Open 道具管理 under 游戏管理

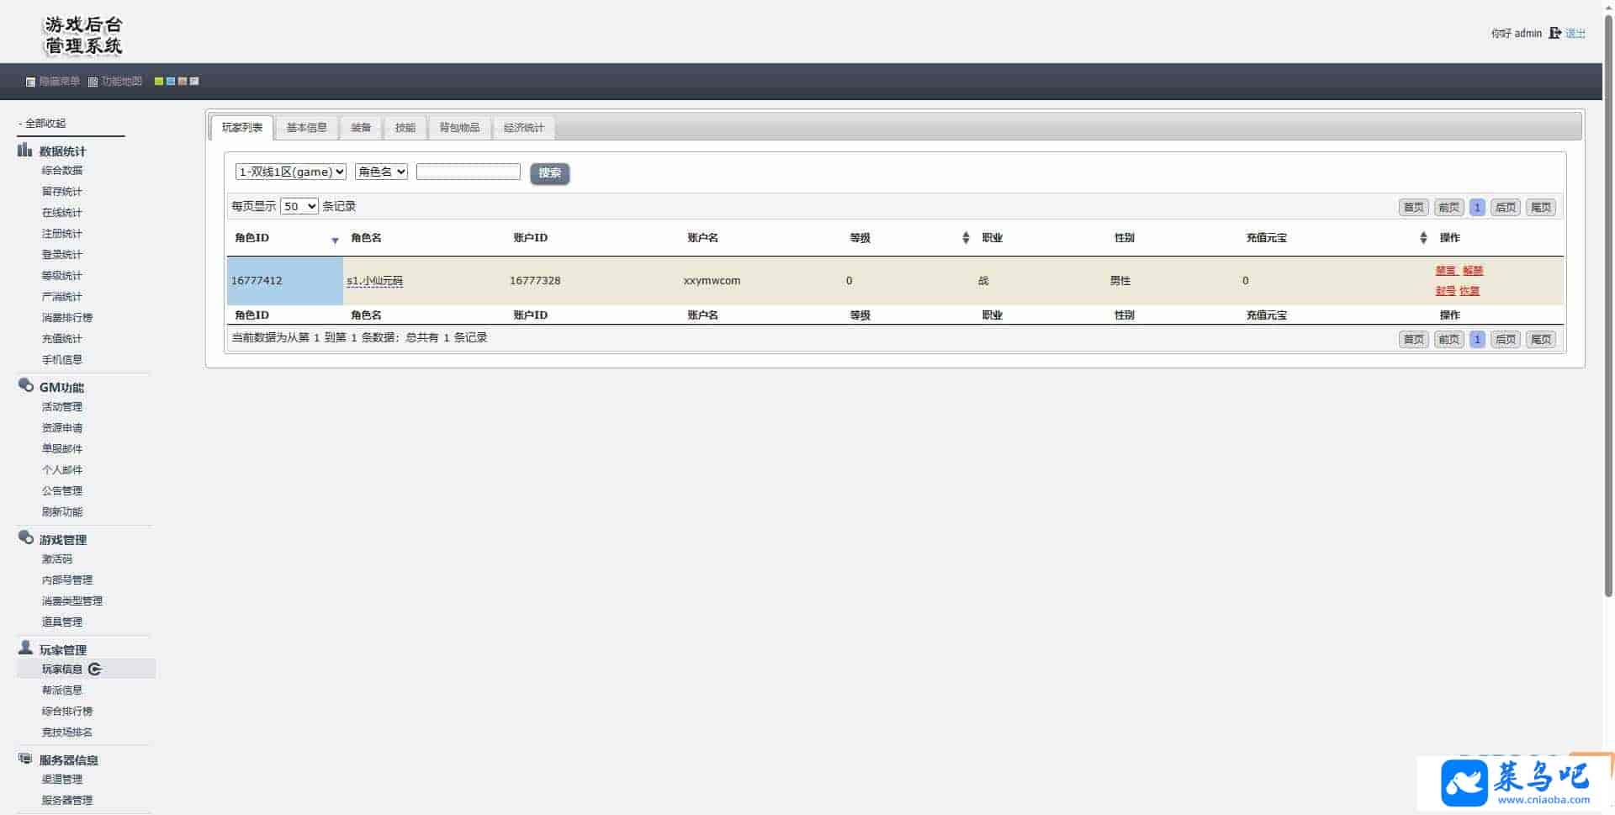coord(62,622)
